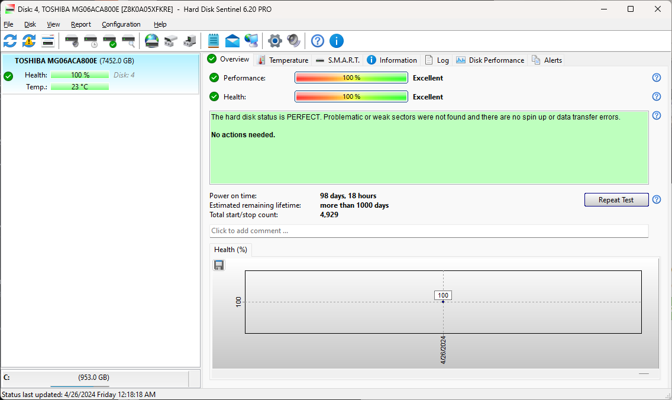Click the globe and computer monitor icon
The height and width of the screenshot is (400, 672).
click(251, 41)
